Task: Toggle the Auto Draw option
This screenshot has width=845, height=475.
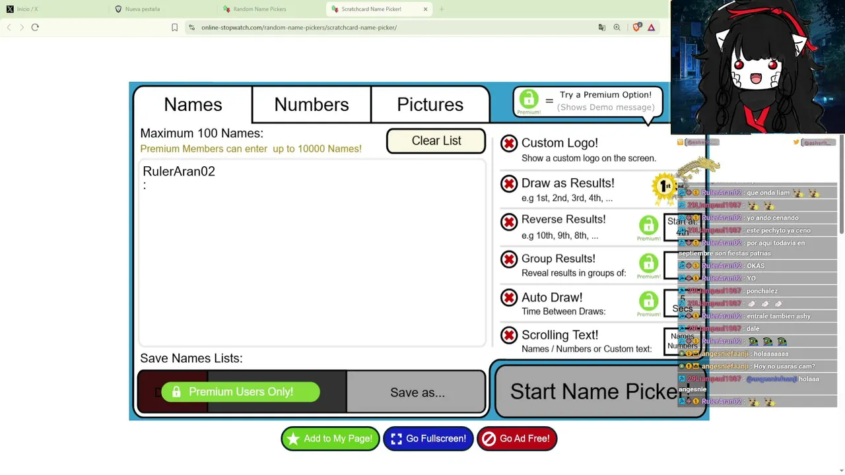Action: pyautogui.click(x=509, y=298)
